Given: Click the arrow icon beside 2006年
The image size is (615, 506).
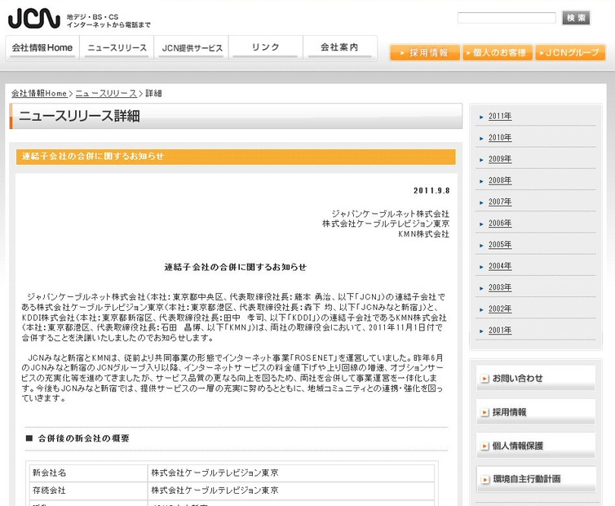Looking at the screenshot, I should tap(481, 224).
